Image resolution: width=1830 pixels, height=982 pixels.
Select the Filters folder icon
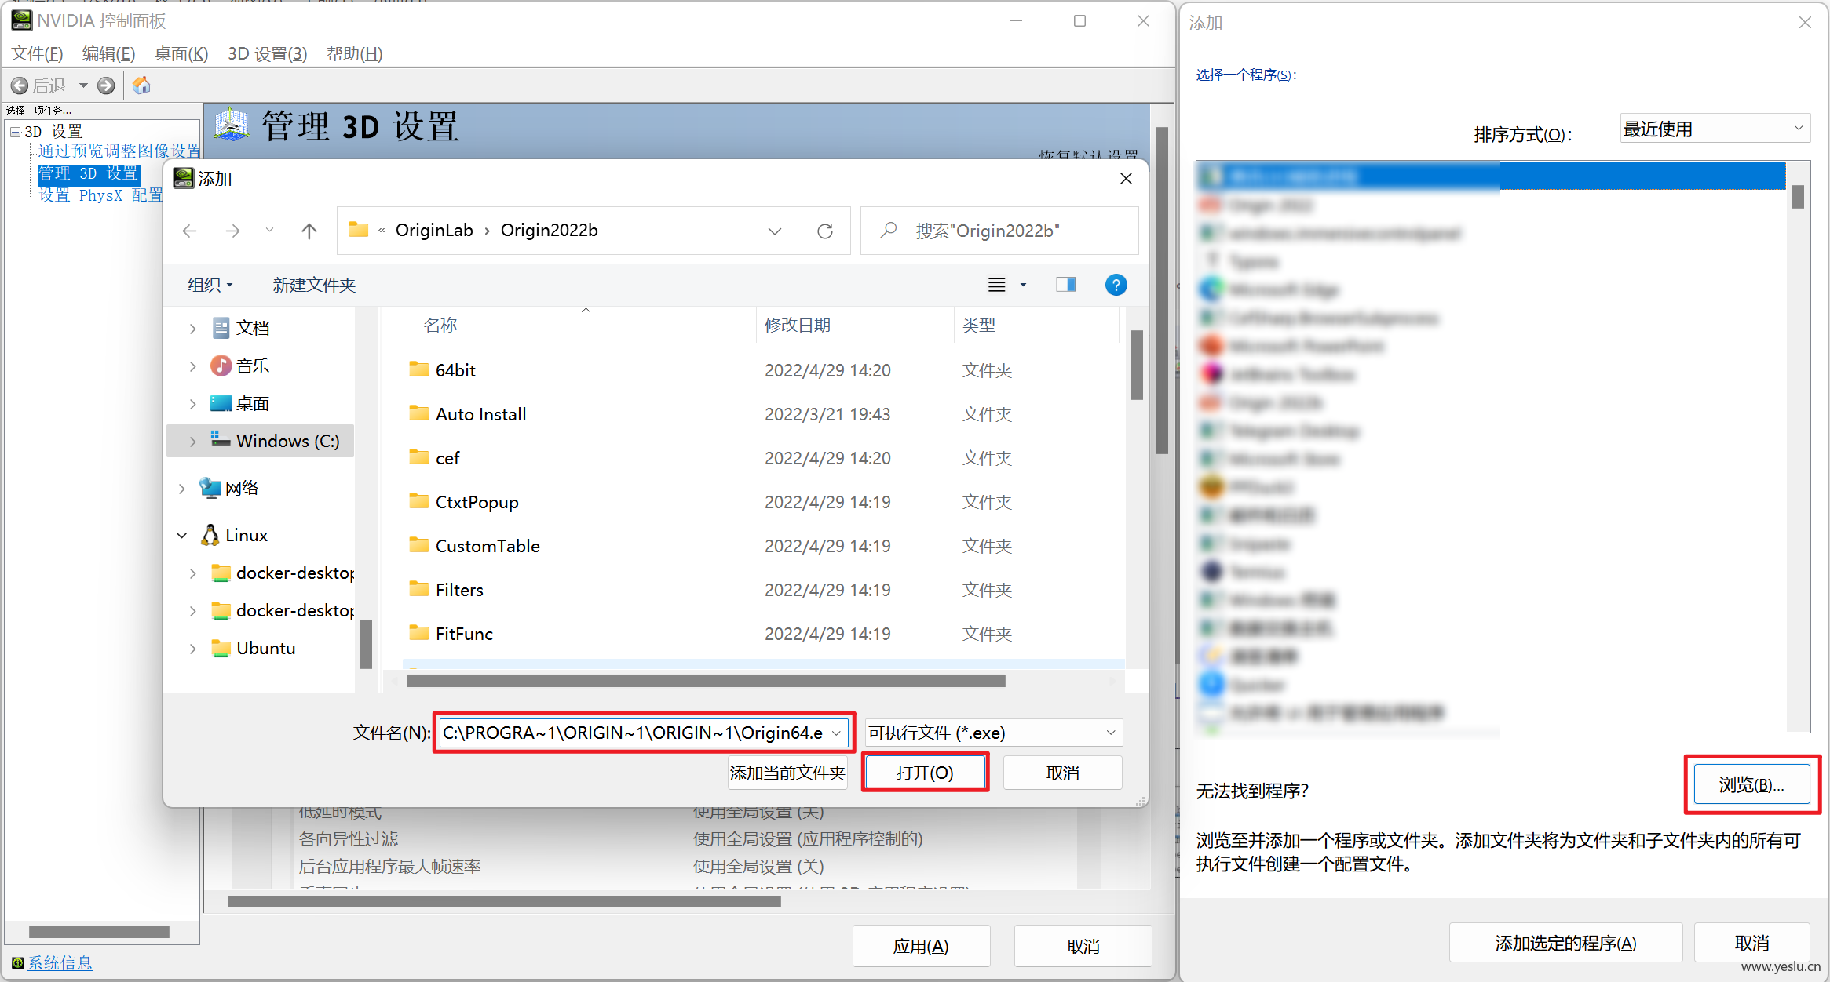pos(419,589)
